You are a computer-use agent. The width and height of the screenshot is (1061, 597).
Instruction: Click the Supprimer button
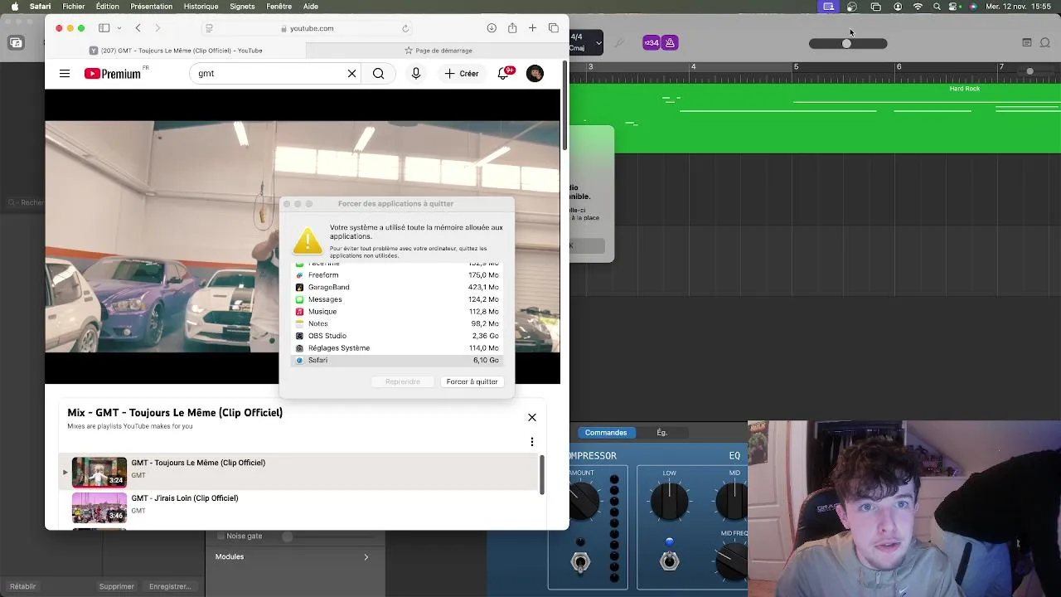pos(116,586)
